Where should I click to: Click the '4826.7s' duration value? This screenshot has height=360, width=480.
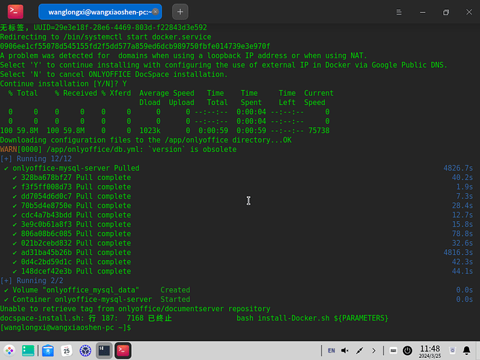tap(458, 168)
